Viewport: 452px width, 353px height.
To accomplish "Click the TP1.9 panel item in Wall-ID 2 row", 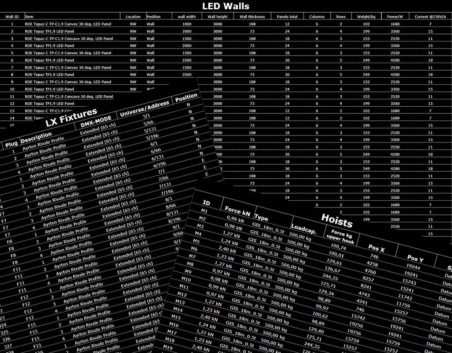I will pyautogui.click(x=49, y=31).
